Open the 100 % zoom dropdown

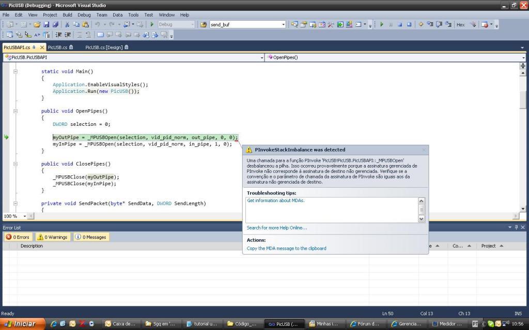25,216
